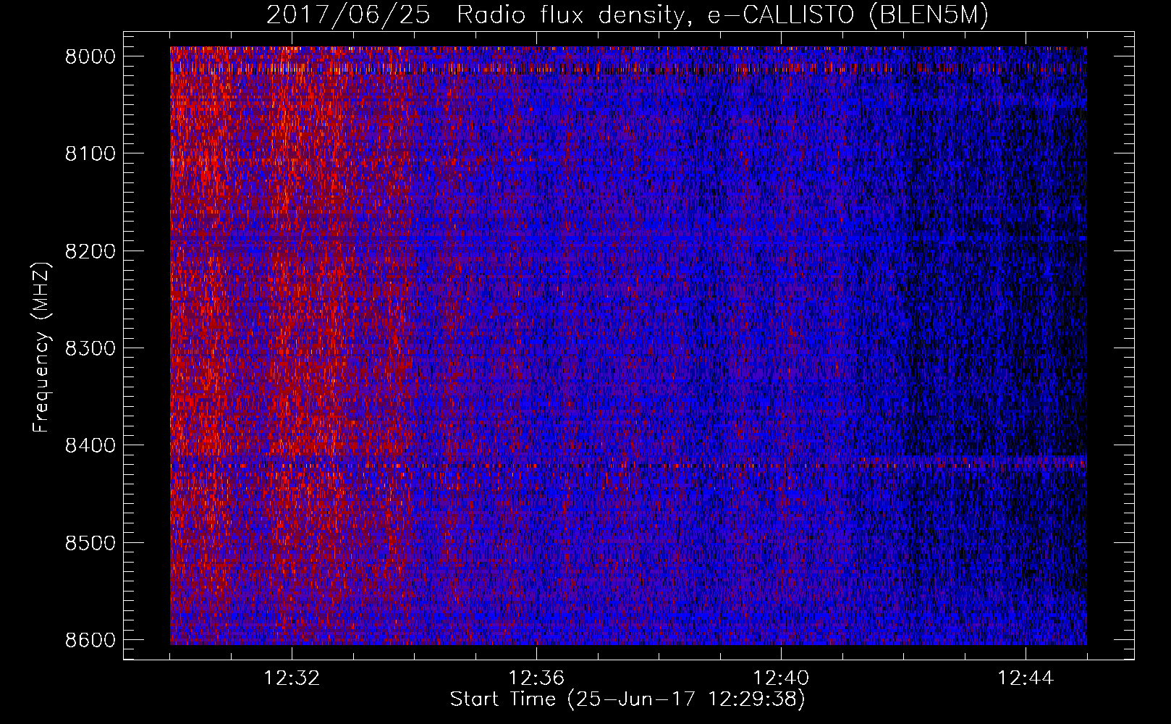The image size is (1171, 724).
Task: Click the 8400 frequency tick label
Action: 90,445
